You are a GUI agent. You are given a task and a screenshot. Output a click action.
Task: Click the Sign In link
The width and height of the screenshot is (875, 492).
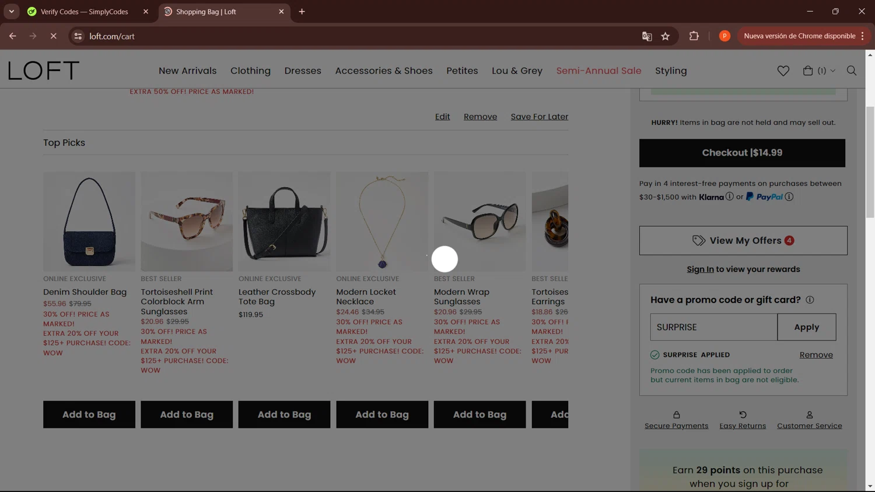coord(700,269)
